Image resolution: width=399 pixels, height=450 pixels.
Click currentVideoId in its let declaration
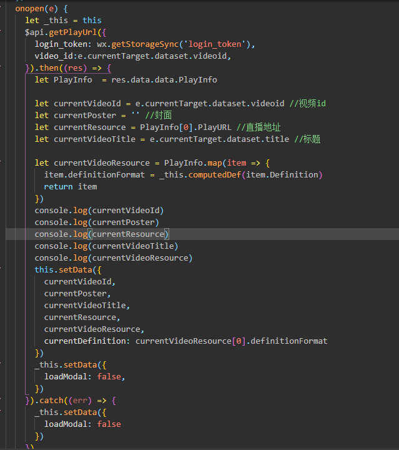pos(87,104)
